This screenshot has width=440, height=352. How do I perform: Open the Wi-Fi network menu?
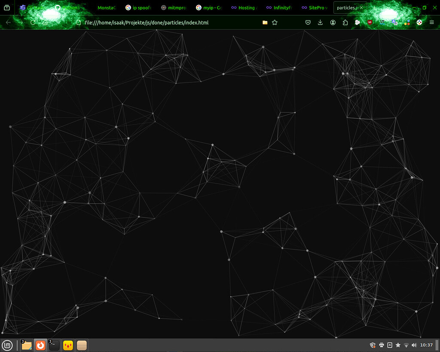click(406, 345)
